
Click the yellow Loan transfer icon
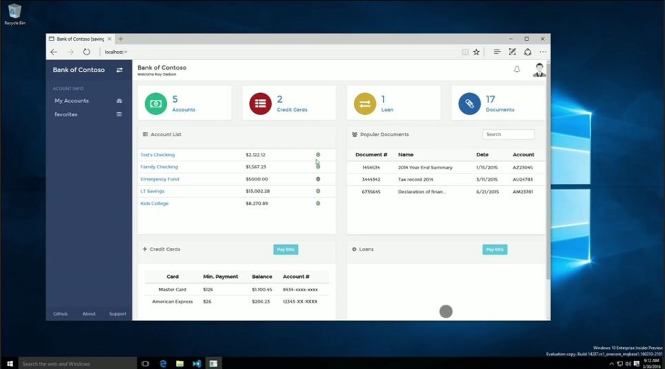click(365, 104)
